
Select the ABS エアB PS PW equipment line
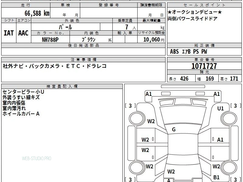click(x=188, y=52)
